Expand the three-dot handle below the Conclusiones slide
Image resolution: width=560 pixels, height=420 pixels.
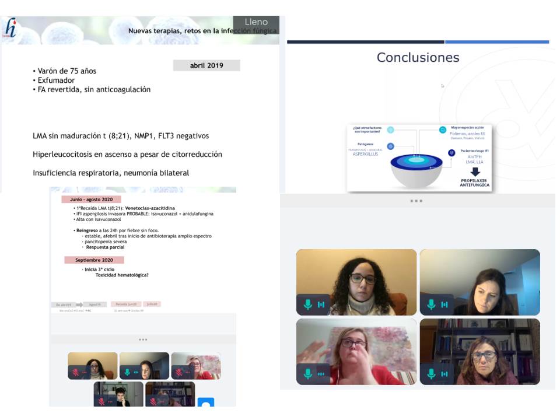point(416,201)
